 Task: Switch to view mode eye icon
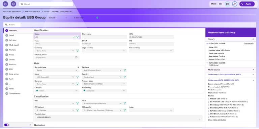(220, 4)
